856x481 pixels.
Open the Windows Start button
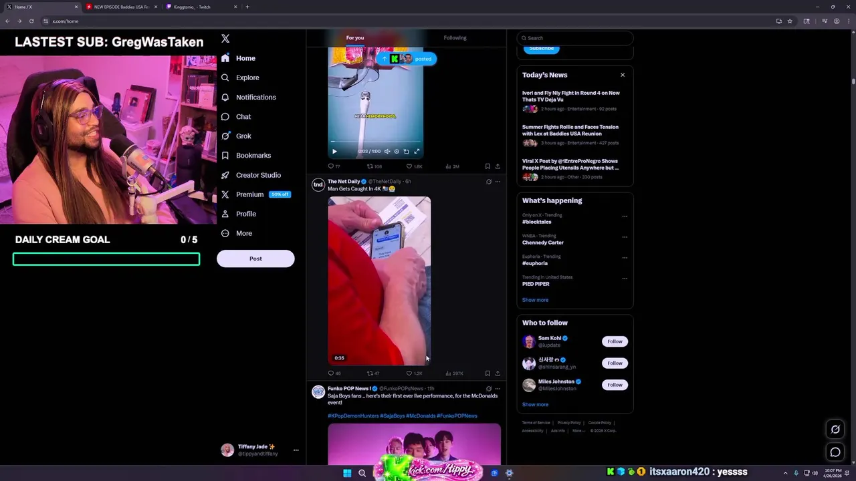347,473
